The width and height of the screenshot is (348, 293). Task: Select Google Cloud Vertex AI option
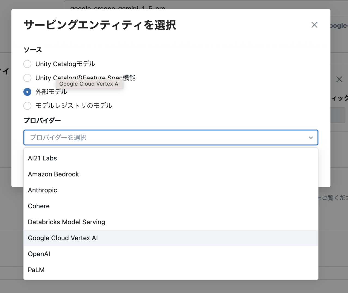pyautogui.click(x=171, y=238)
